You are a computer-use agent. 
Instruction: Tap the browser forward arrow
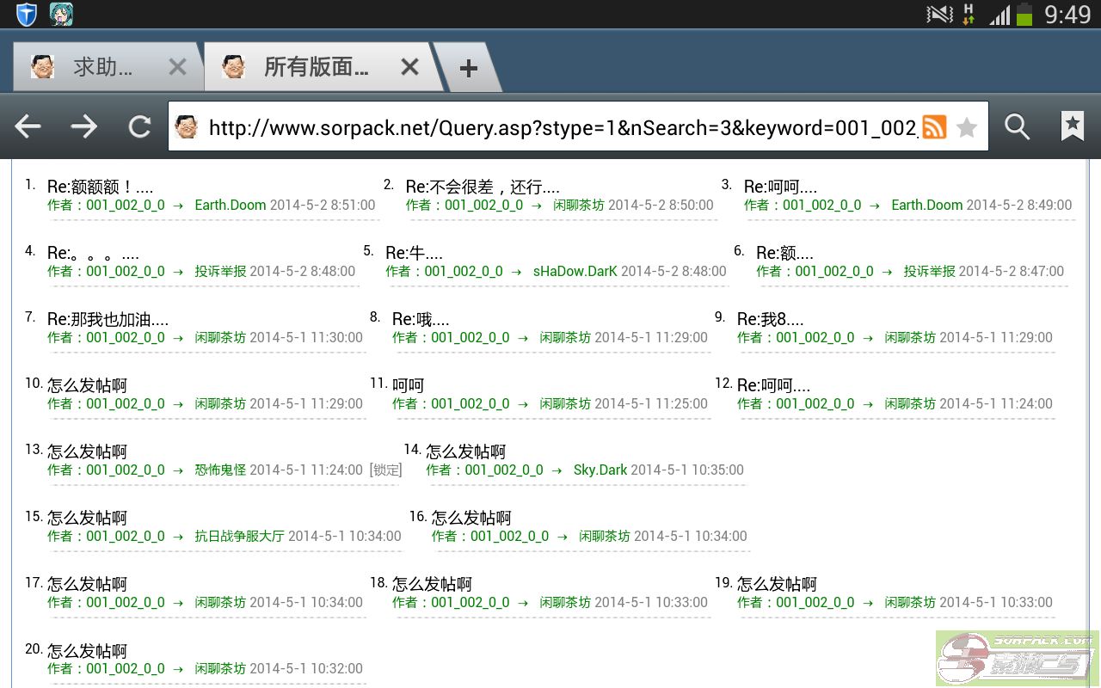(x=83, y=127)
